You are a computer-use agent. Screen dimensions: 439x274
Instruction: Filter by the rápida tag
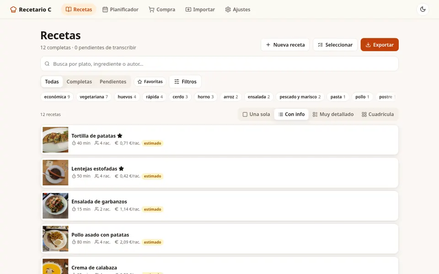point(154,97)
